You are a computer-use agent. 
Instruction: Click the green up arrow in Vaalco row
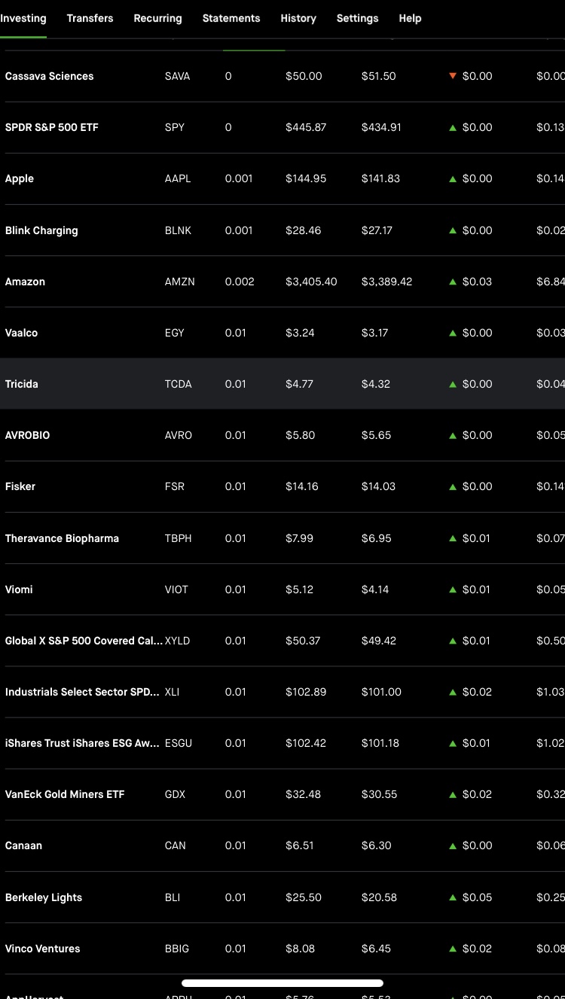pos(453,333)
